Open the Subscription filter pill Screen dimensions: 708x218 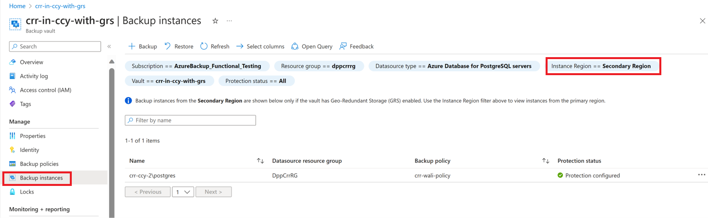click(x=197, y=66)
